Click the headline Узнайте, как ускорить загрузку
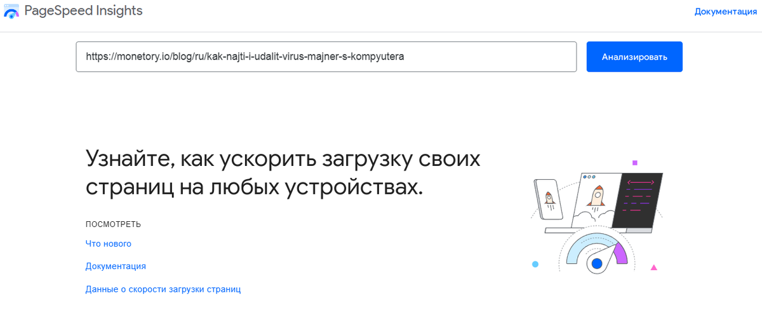The width and height of the screenshot is (762, 314). pyautogui.click(x=283, y=172)
